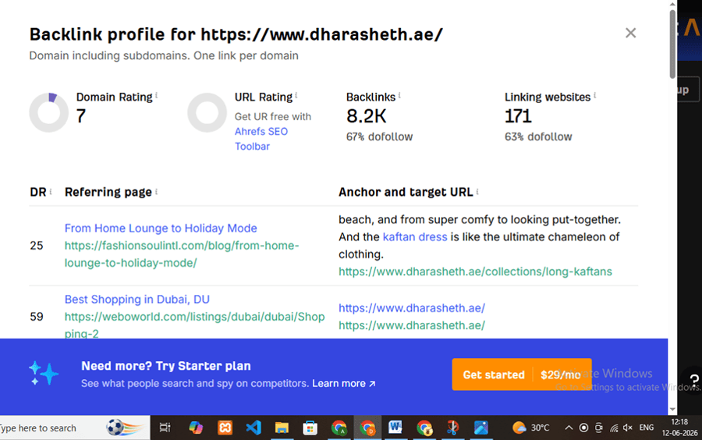Open the Photos app taskbar icon
The width and height of the screenshot is (702, 440).
click(x=481, y=428)
